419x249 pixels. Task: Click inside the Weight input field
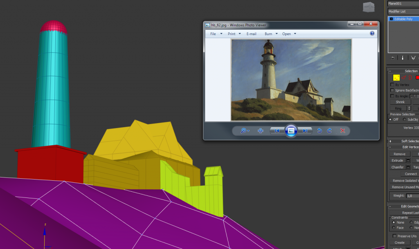pyautogui.click(x=412, y=195)
